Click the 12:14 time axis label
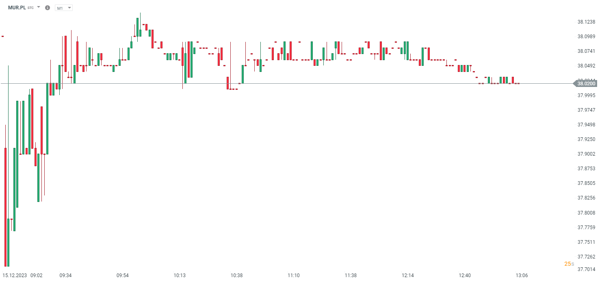The width and height of the screenshot is (602, 282). click(407, 275)
